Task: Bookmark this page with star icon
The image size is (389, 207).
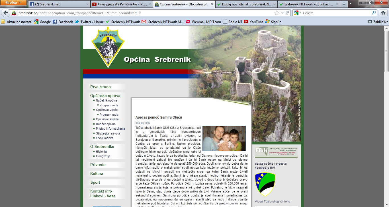Action: tap(277, 13)
